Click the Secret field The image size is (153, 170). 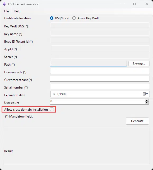pyautogui.click(x=100, y=56)
